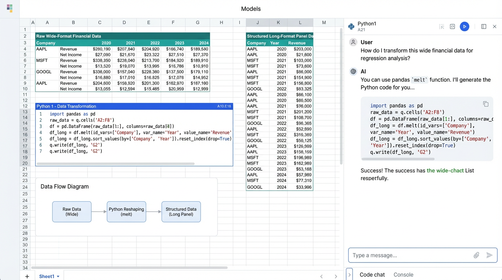This screenshot has width=502, height=280.
Task: Click the 'Raw Data (Wide)' diagram box
Action: point(72,212)
